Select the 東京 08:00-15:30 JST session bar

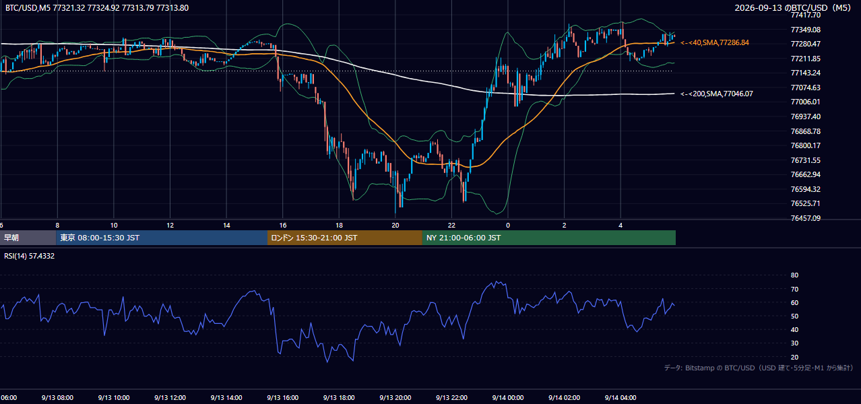(162, 238)
